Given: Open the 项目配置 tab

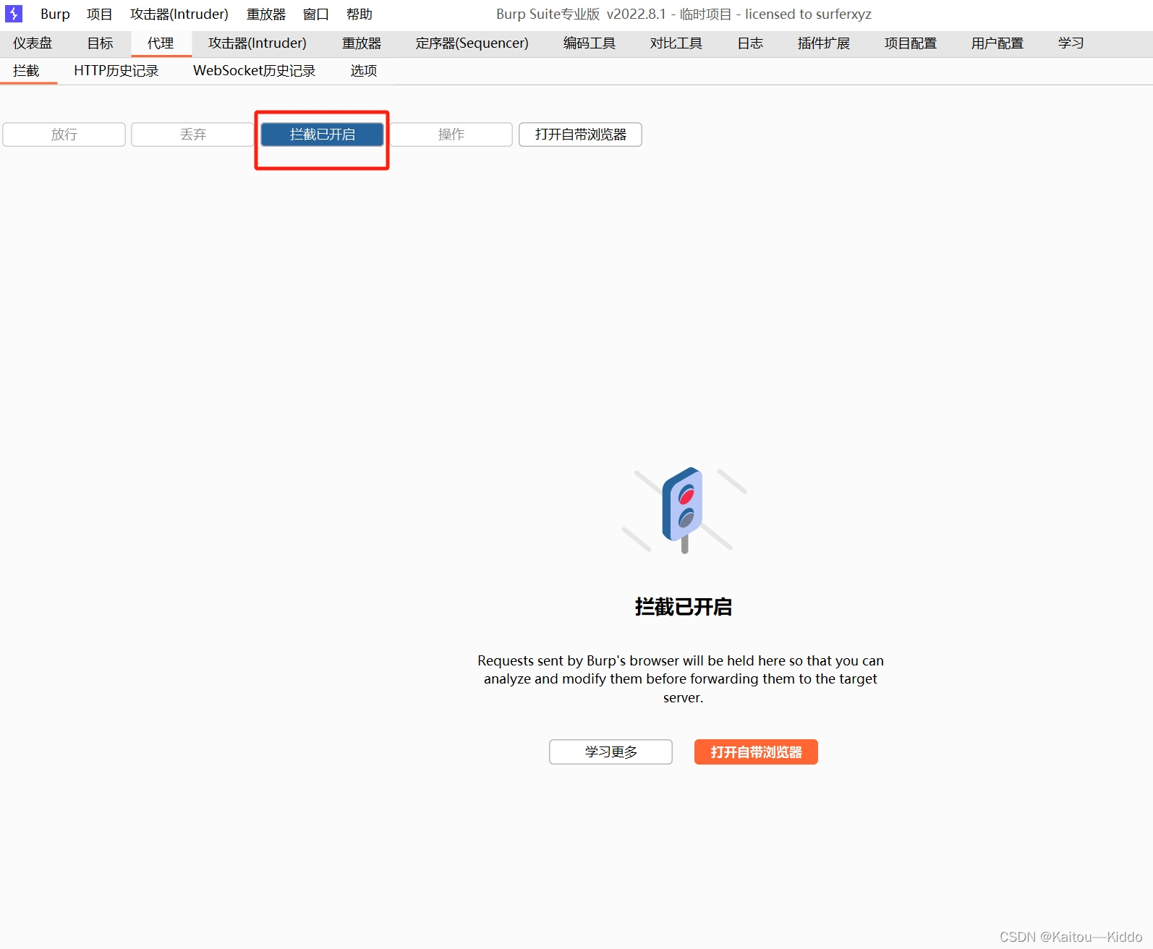Looking at the screenshot, I should click(911, 43).
